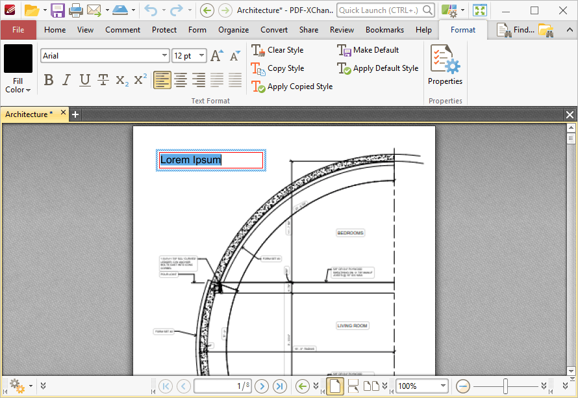
Task: Toggle italic formatting
Action: (x=66, y=79)
